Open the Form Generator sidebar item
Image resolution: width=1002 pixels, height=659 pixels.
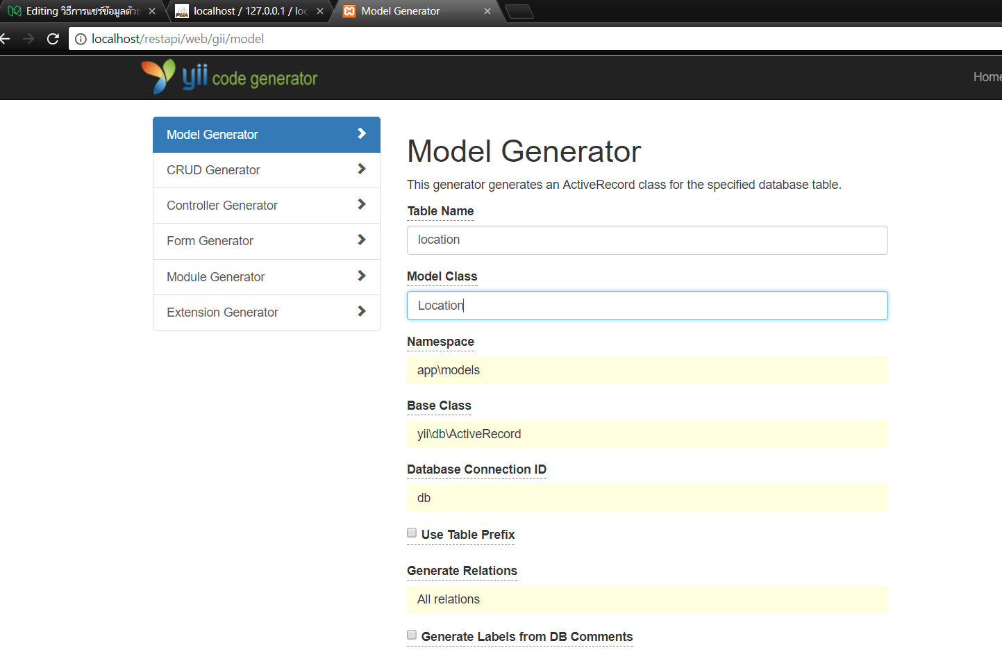click(267, 241)
